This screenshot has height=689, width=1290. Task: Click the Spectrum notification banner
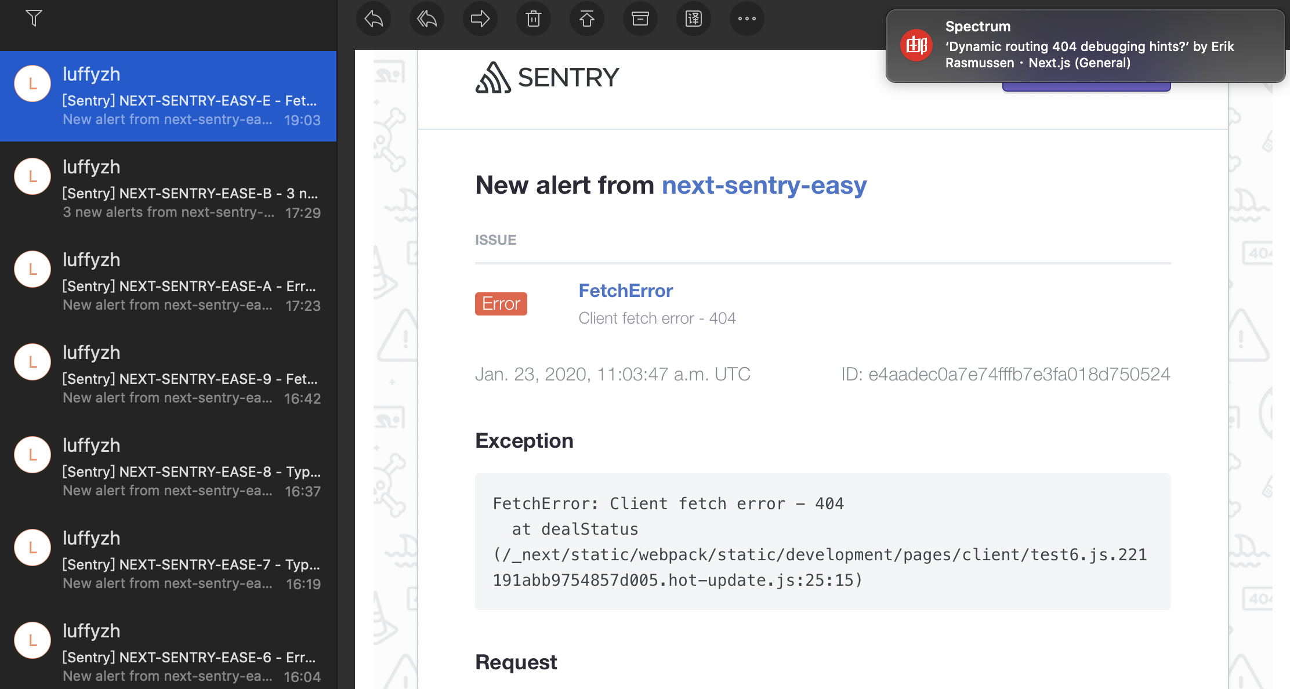(x=1085, y=45)
